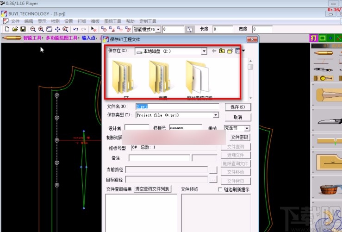Click the Up one level folder icon
Image resolution: width=342 pixels, height=232 pixels.
(x=222, y=51)
